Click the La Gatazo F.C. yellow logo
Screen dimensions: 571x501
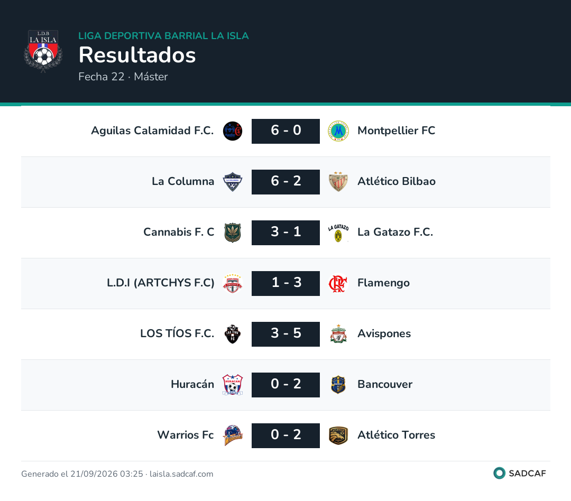(338, 233)
